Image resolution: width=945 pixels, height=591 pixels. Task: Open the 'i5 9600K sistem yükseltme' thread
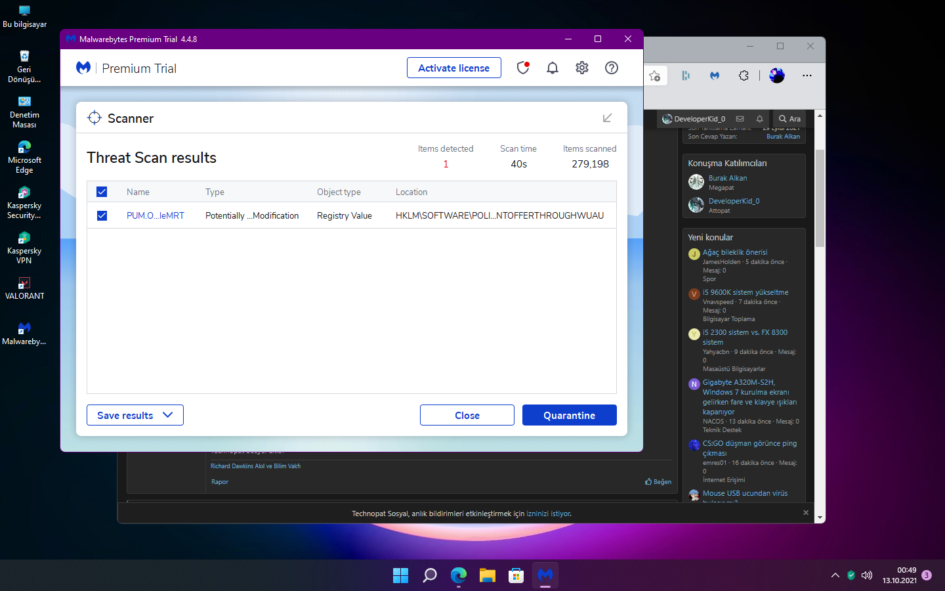click(745, 292)
